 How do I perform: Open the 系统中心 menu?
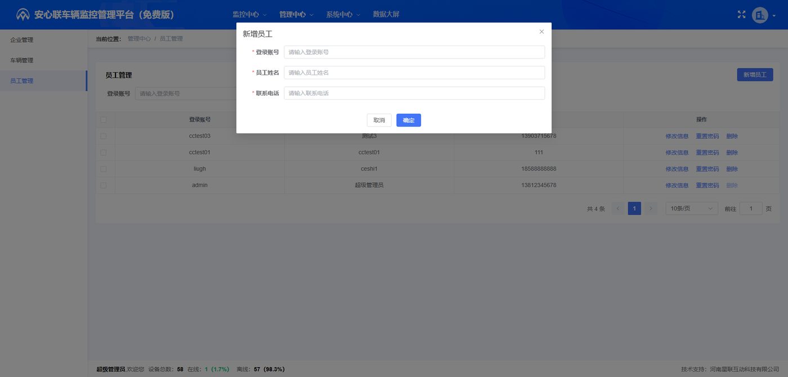click(x=343, y=15)
